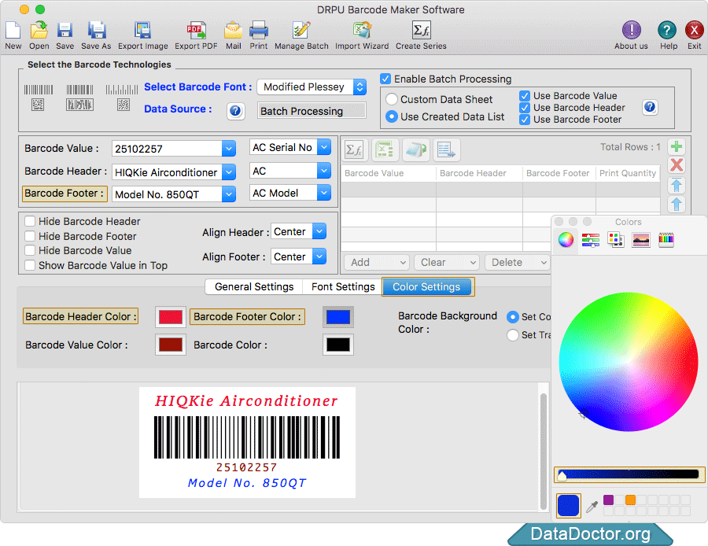Click red Barcode Header Color swatch
This screenshot has width=708, height=546.
point(171,317)
